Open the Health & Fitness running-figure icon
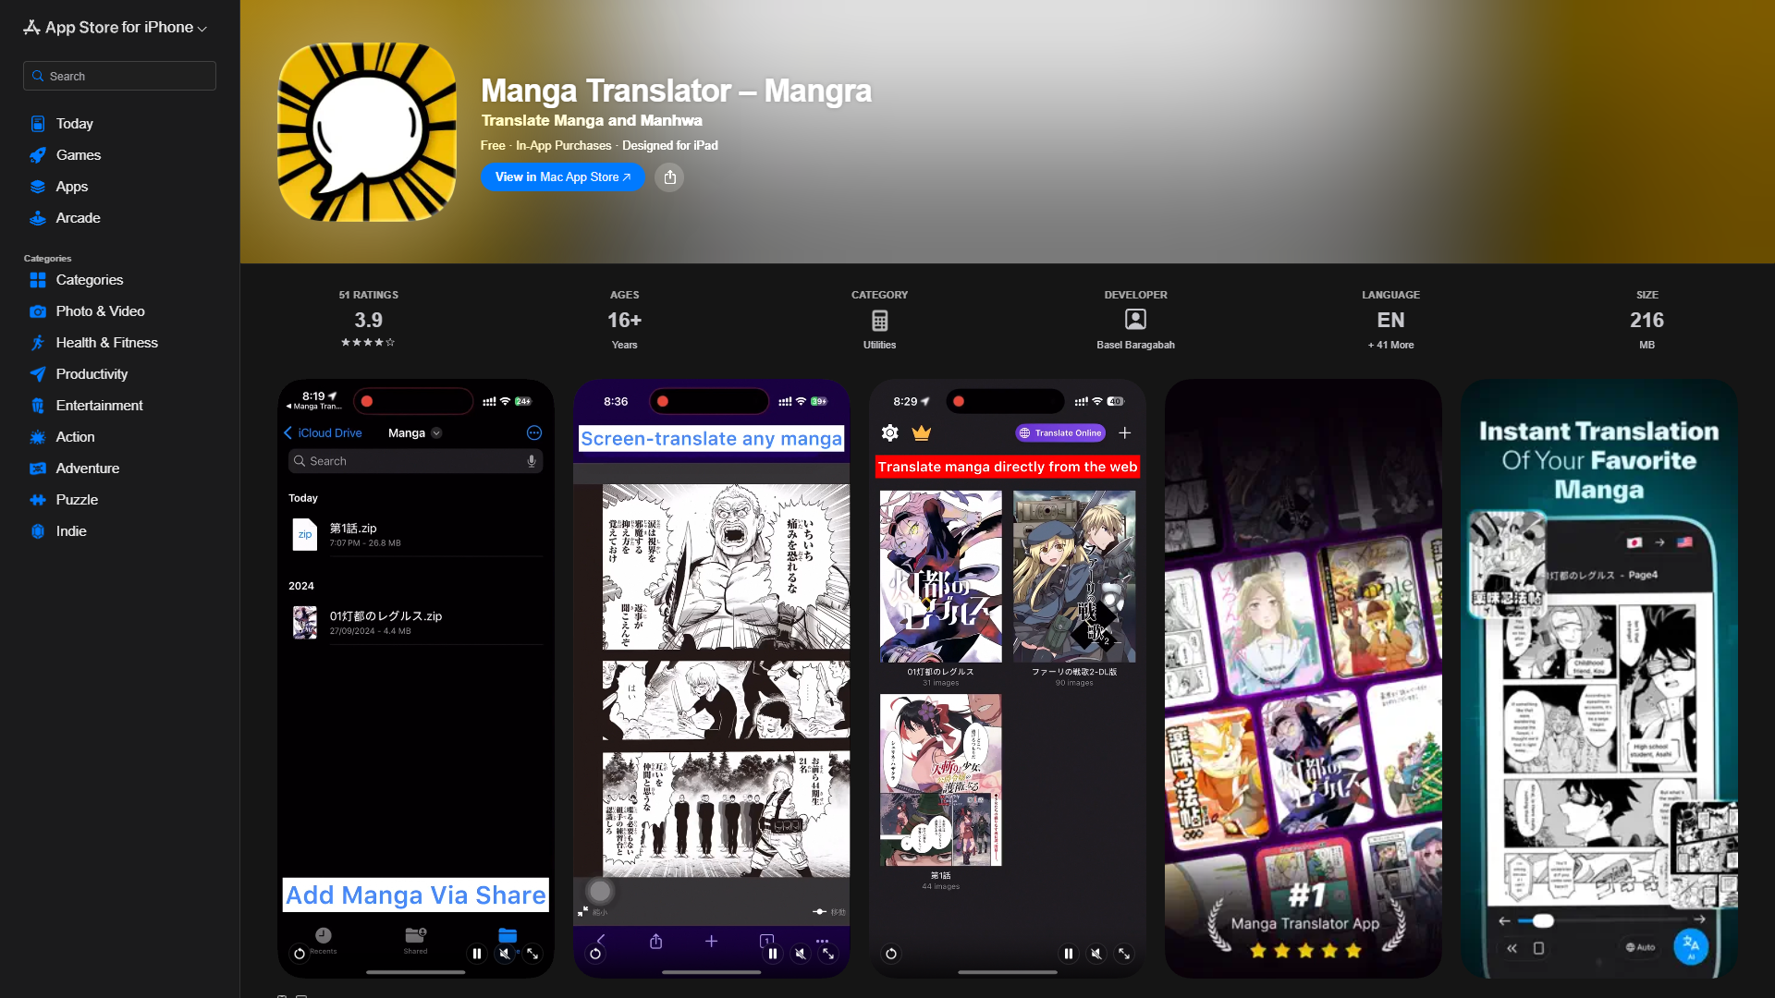The width and height of the screenshot is (1775, 998). (x=37, y=343)
